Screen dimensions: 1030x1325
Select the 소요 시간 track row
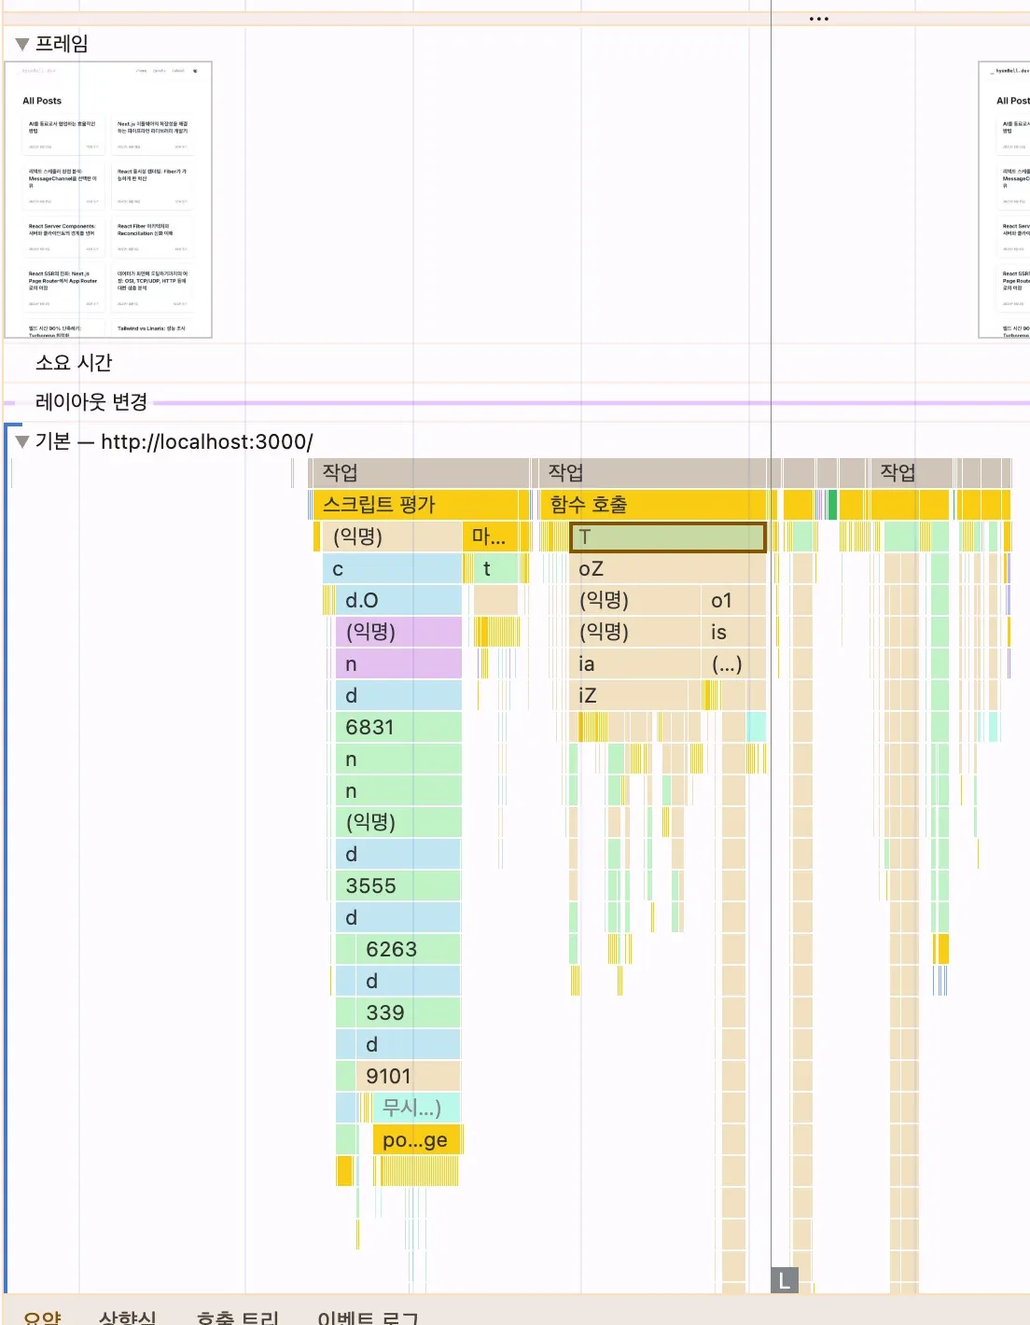515,363
